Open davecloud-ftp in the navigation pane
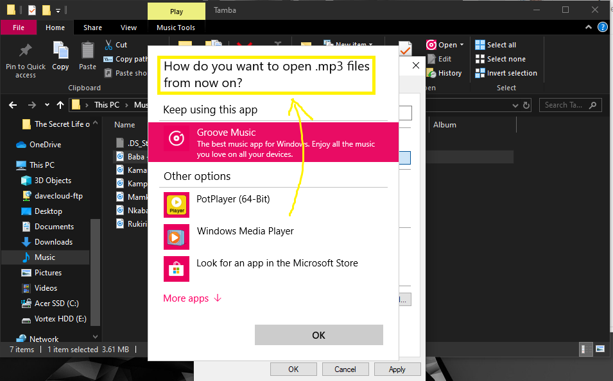 52,196
